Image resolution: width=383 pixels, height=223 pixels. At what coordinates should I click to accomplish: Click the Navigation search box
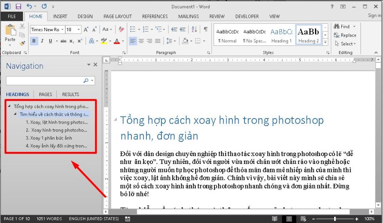click(45, 81)
